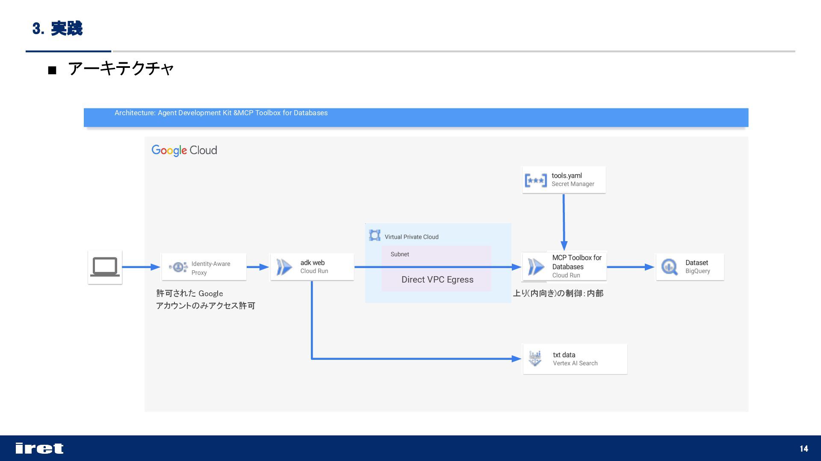Click the Identity-Aware Proxy icon
This screenshot has width=821, height=461.
tap(178, 267)
